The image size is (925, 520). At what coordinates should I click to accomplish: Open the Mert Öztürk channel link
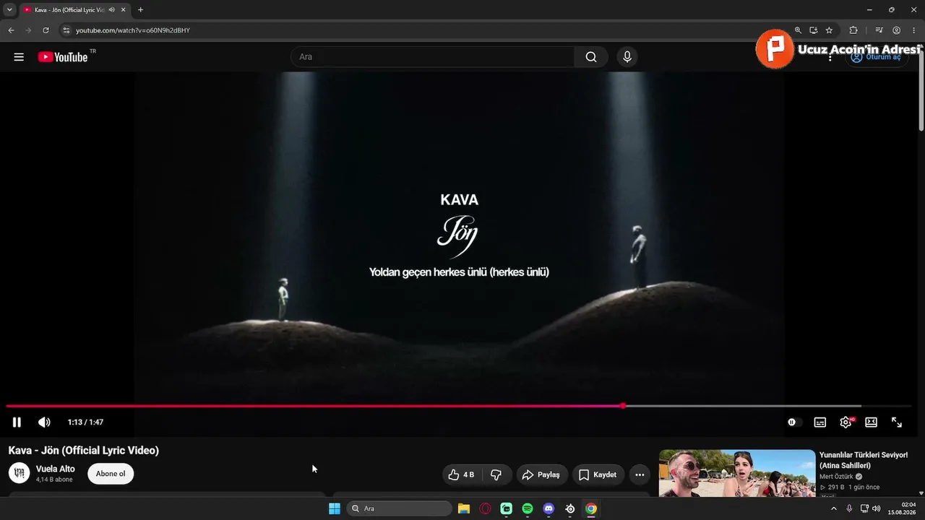(x=836, y=477)
